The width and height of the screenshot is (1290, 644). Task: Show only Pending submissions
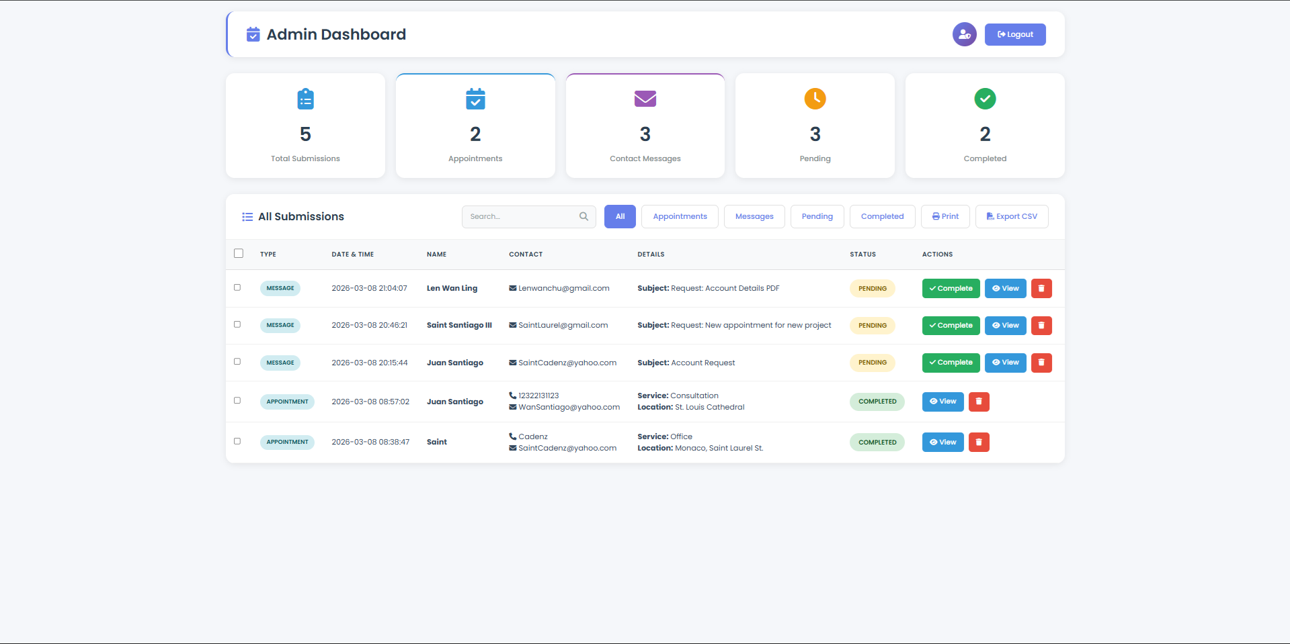817,216
